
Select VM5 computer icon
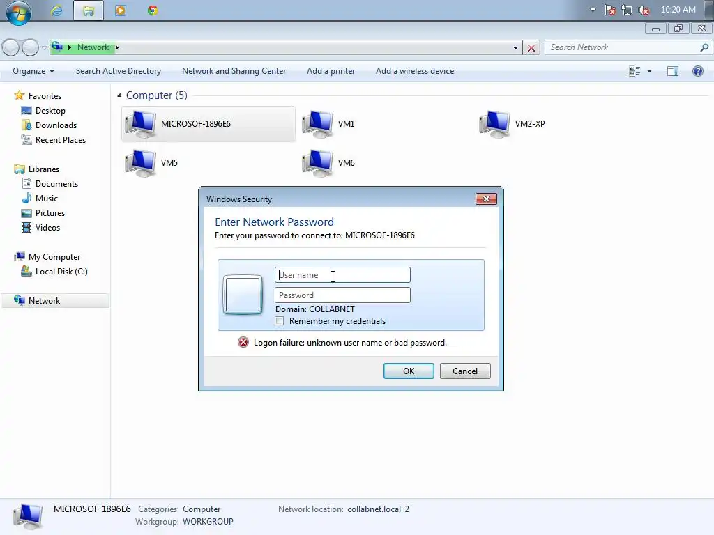click(x=141, y=163)
